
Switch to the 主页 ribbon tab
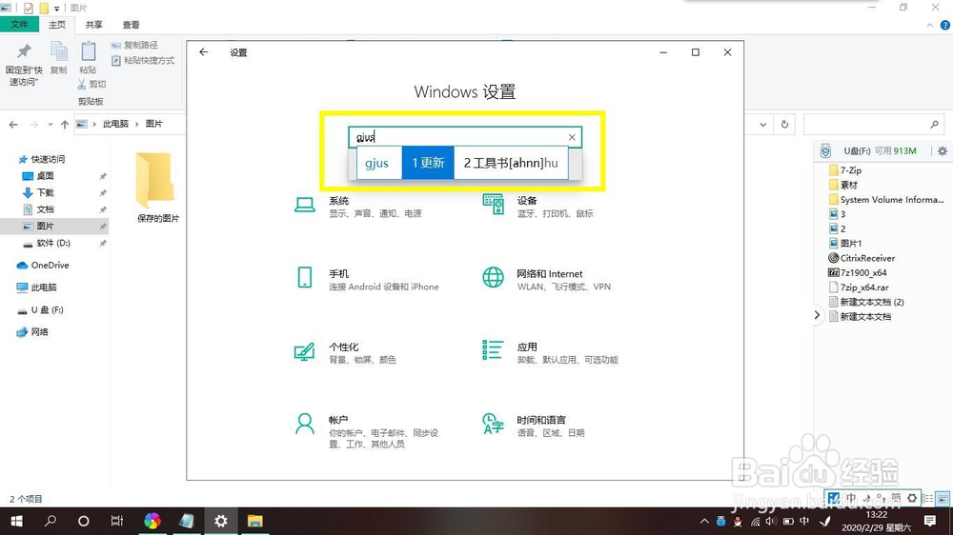click(x=57, y=25)
